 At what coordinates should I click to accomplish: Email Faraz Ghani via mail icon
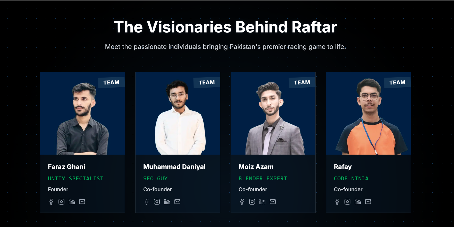tap(82, 202)
